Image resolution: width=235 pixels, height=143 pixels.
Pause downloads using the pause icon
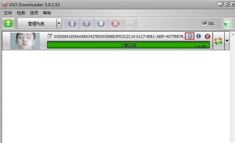coord(87,23)
